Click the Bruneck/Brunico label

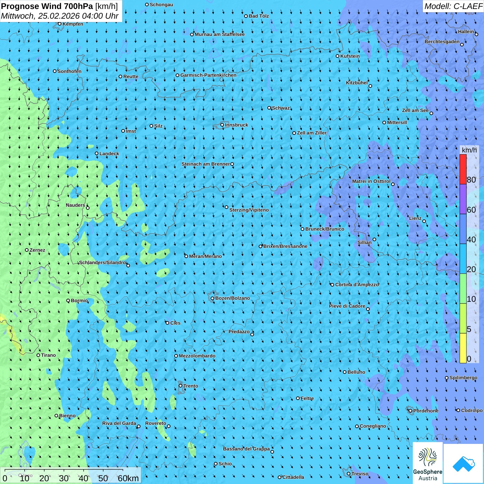click(325, 229)
